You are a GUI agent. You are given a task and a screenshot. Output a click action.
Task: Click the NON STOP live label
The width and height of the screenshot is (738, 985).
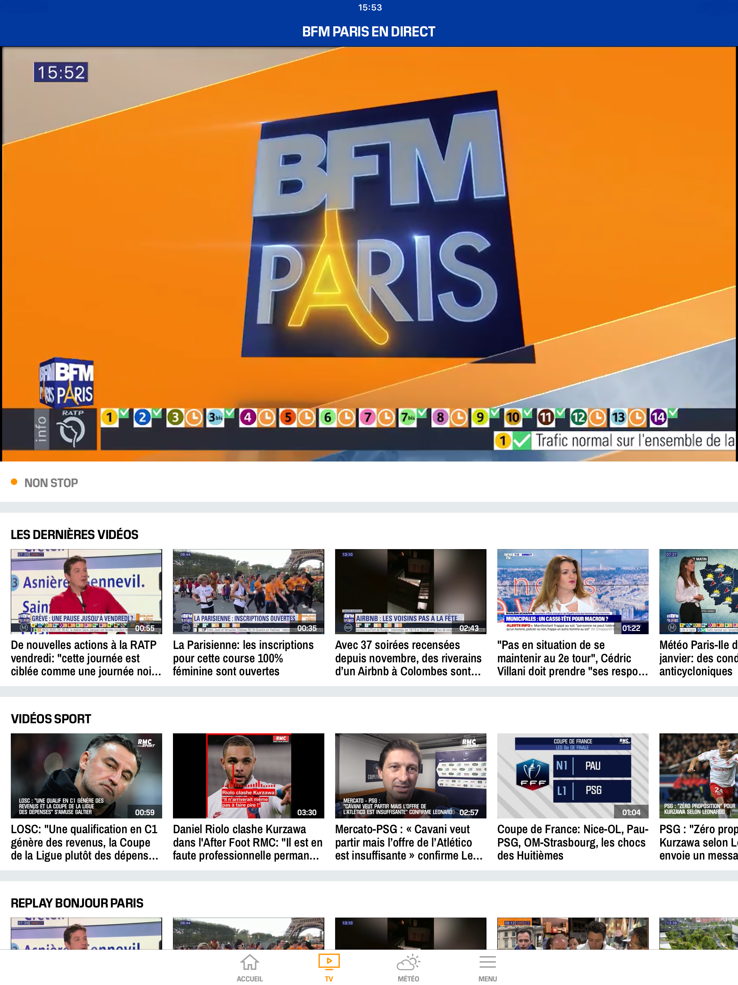tap(51, 483)
